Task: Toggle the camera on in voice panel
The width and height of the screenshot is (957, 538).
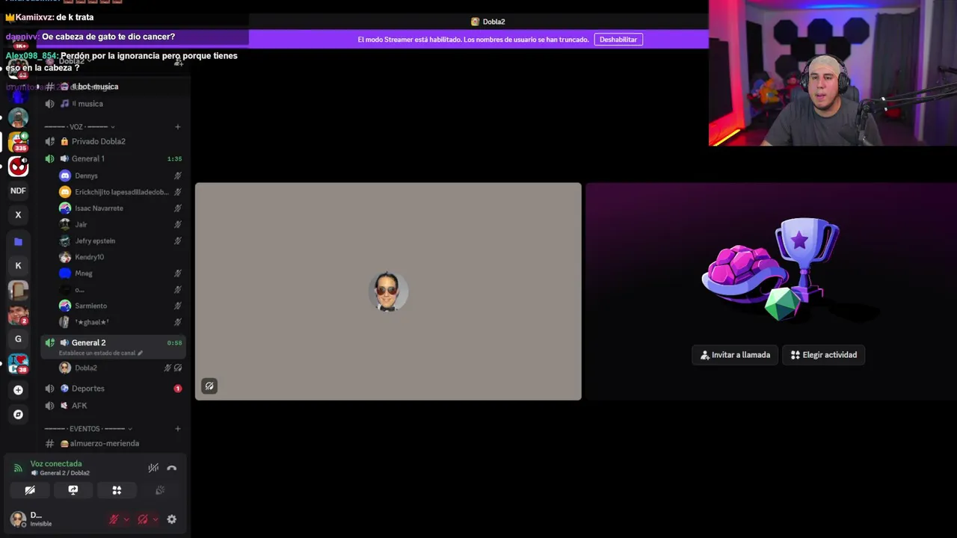Action: coord(30,490)
